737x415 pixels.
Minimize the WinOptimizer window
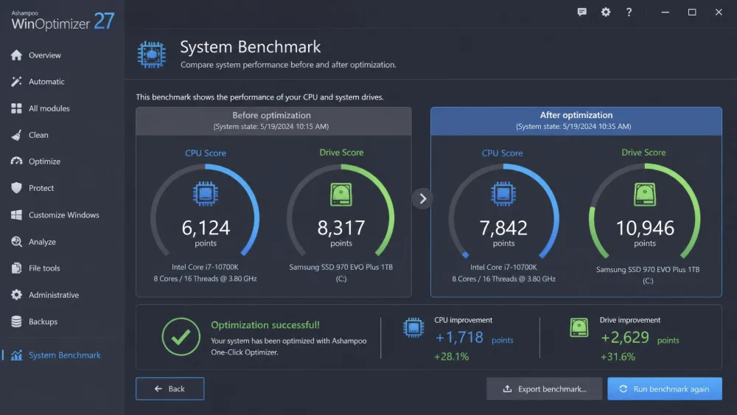pos(665,13)
